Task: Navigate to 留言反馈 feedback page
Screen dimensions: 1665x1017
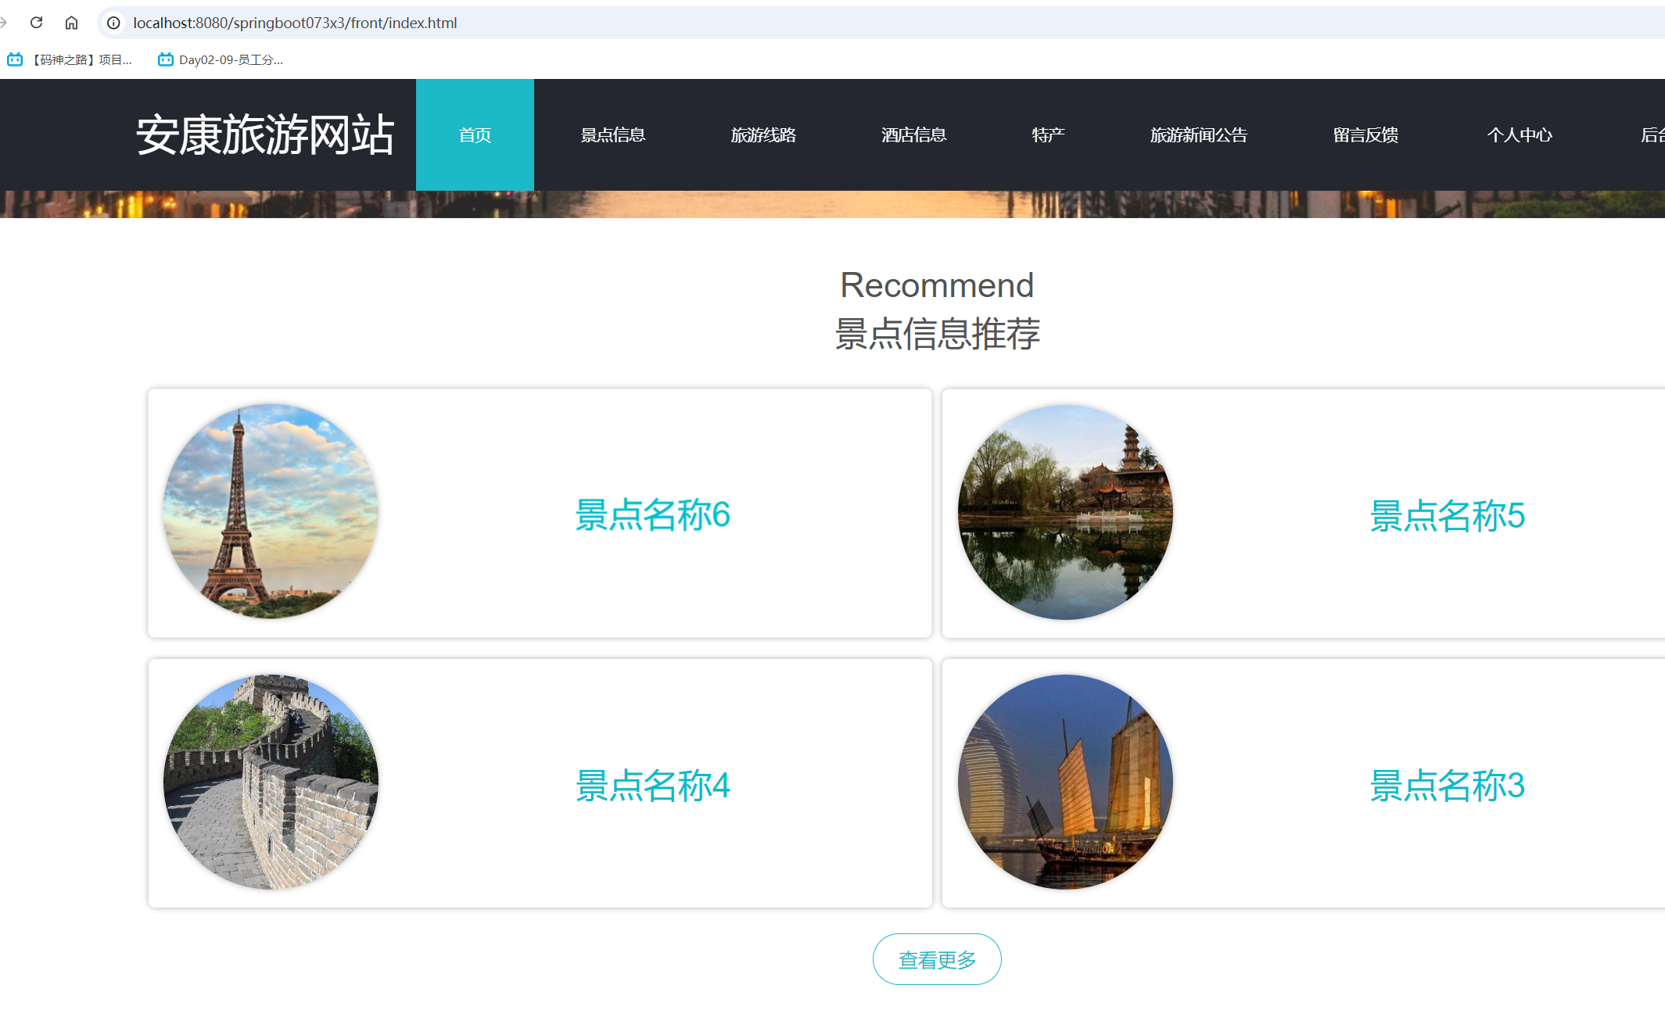Action: (1365, 134)
